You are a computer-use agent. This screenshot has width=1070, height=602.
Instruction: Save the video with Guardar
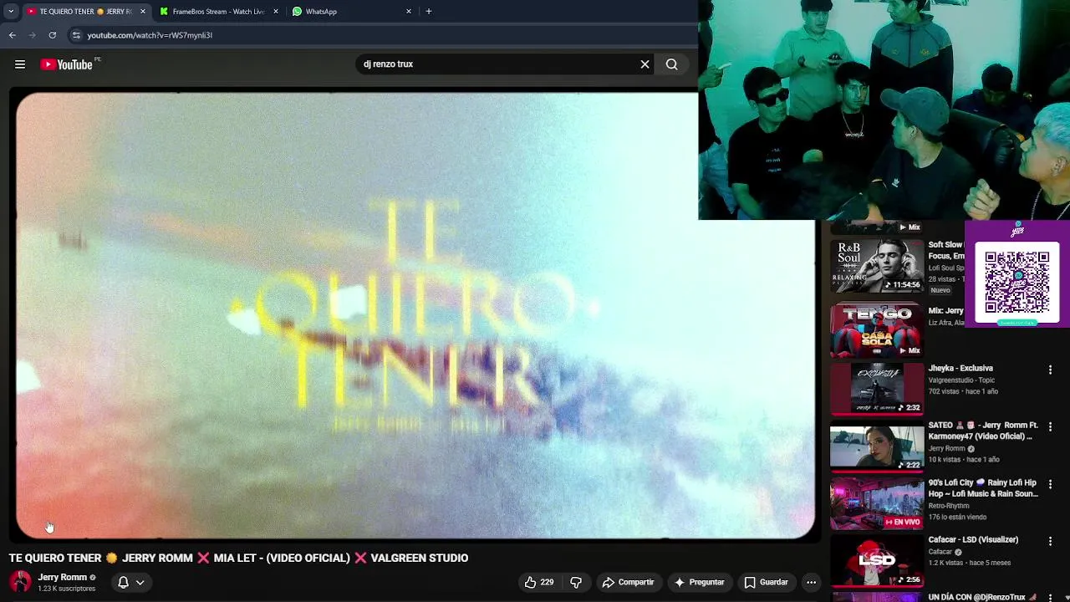[766, 582]
